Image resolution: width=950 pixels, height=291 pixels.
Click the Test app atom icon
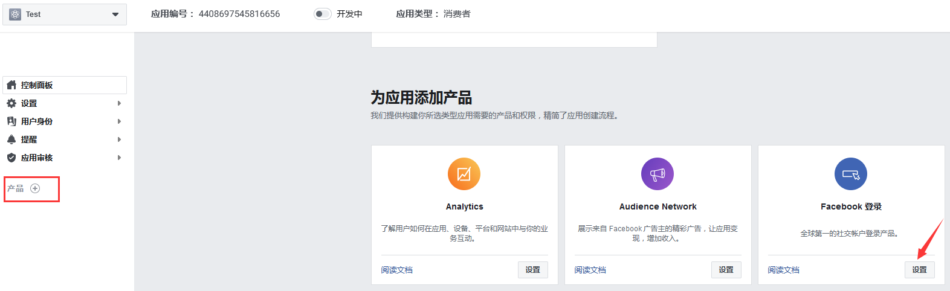[x=15, y=14]
